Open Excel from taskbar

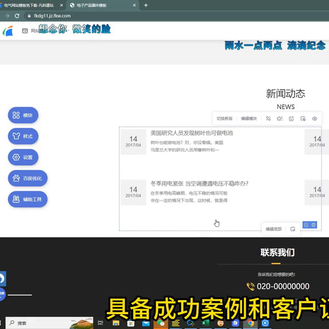[x=206, y=323]
